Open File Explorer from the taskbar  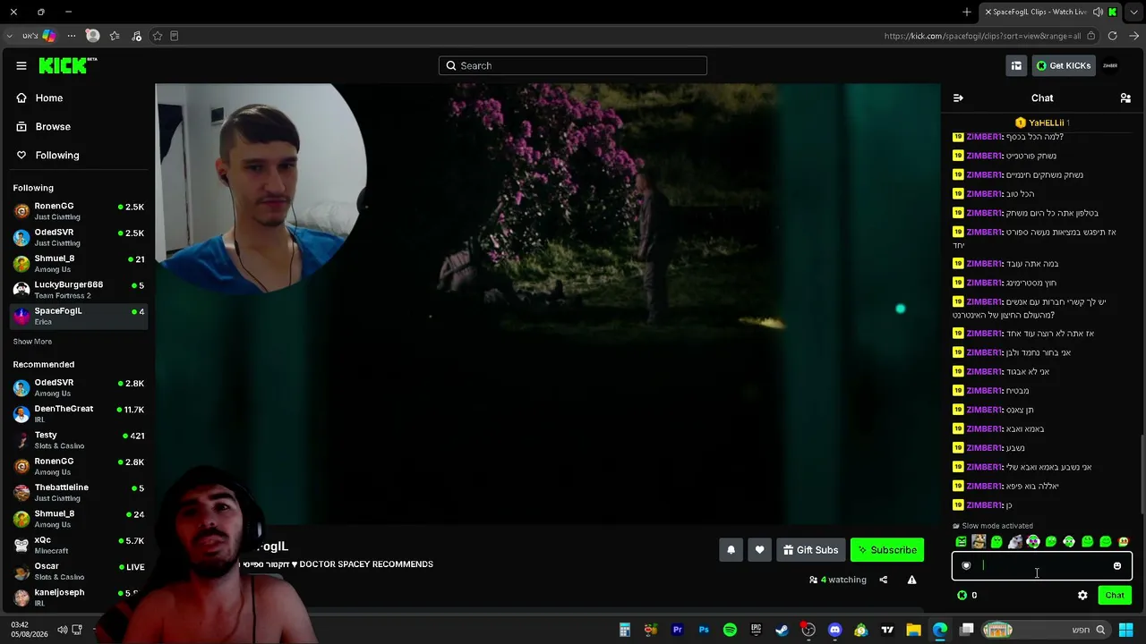(913, 630)
